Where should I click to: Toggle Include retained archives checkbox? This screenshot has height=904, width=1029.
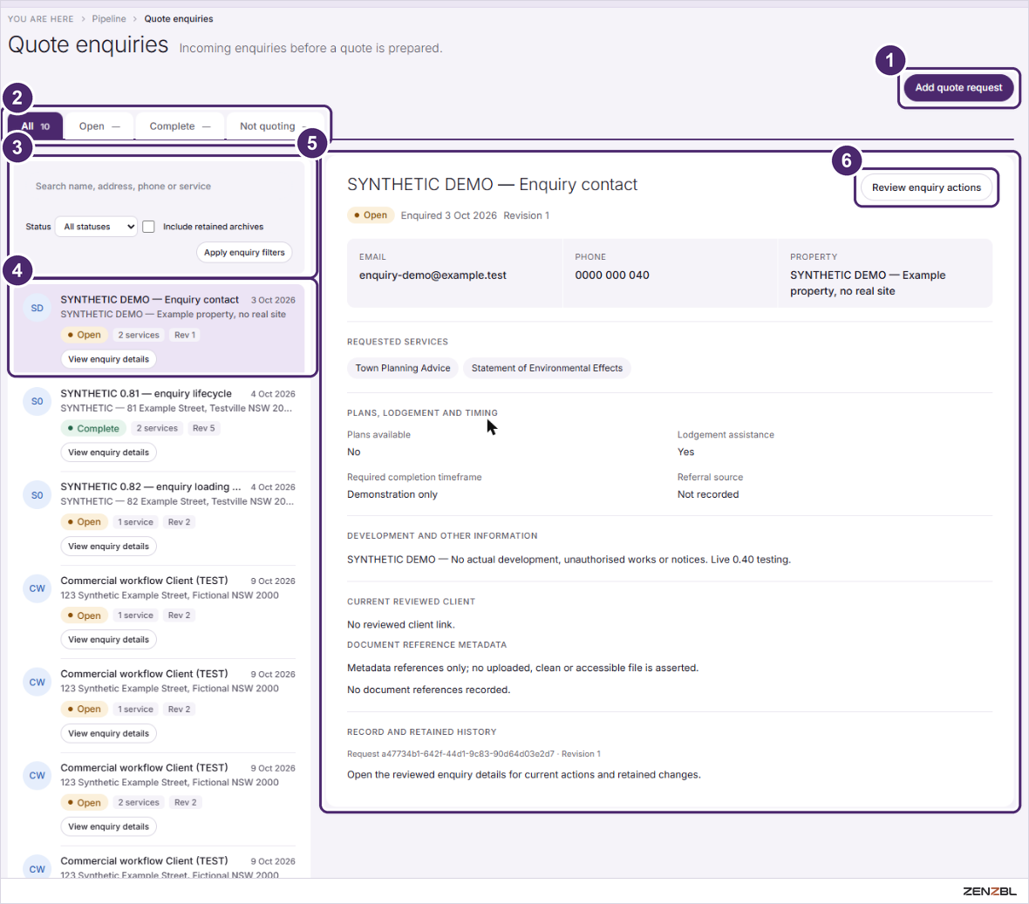pos(149,227)
